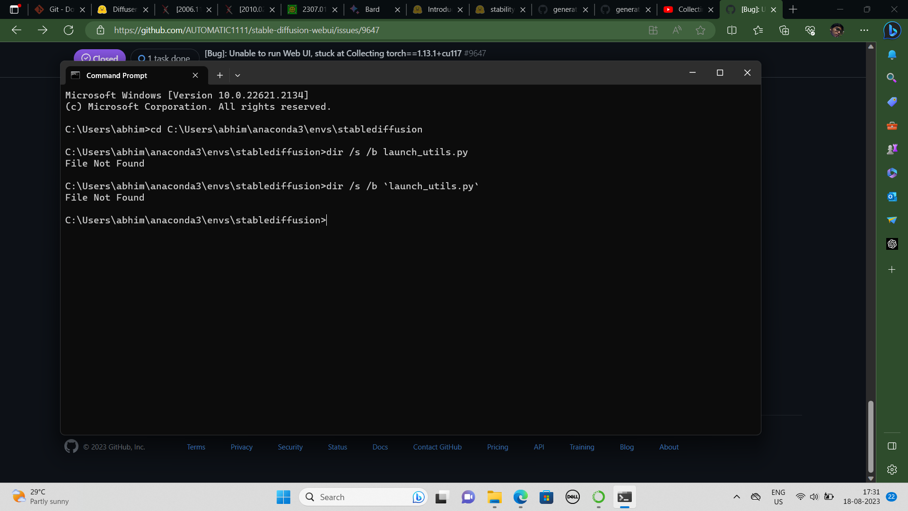908x511 pixels.
Task: Add this page to favorites
Action: coord(700,30)
